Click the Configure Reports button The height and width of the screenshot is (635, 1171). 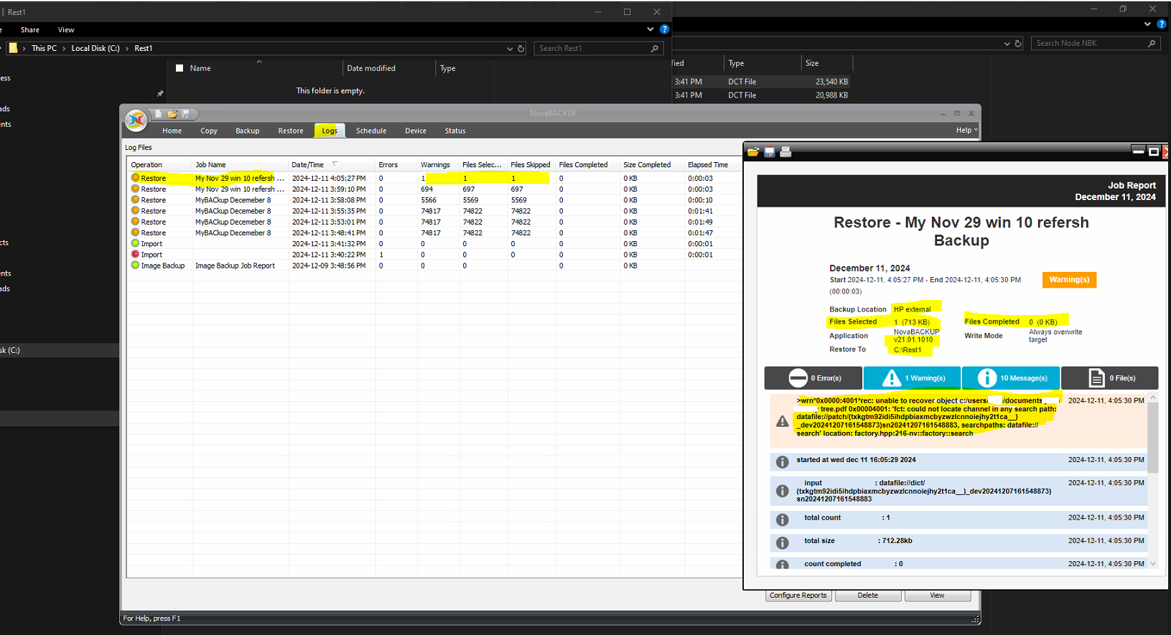[x=798, y=596]
